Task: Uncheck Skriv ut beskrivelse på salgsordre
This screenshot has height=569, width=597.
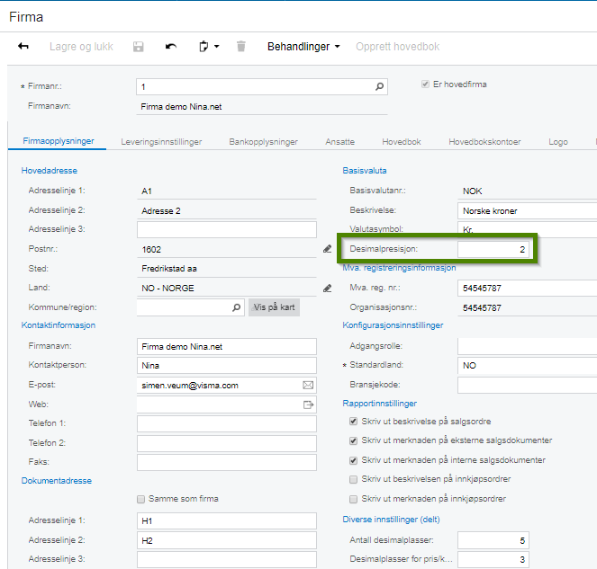Action: coord(354,422)
